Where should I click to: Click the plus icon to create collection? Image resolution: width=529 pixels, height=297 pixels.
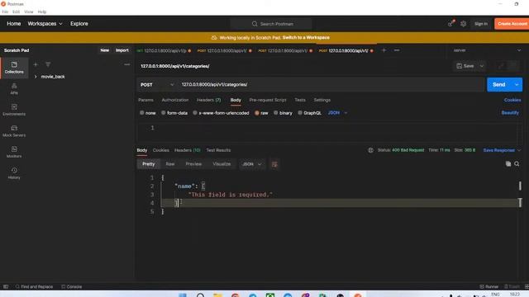(36, 64)
